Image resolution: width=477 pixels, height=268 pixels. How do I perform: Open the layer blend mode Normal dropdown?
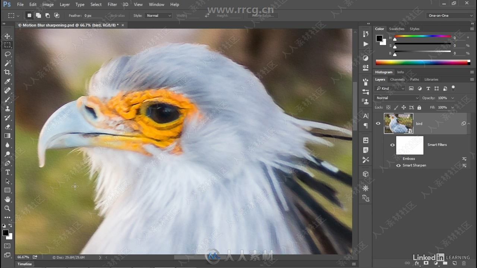point(397,98)
